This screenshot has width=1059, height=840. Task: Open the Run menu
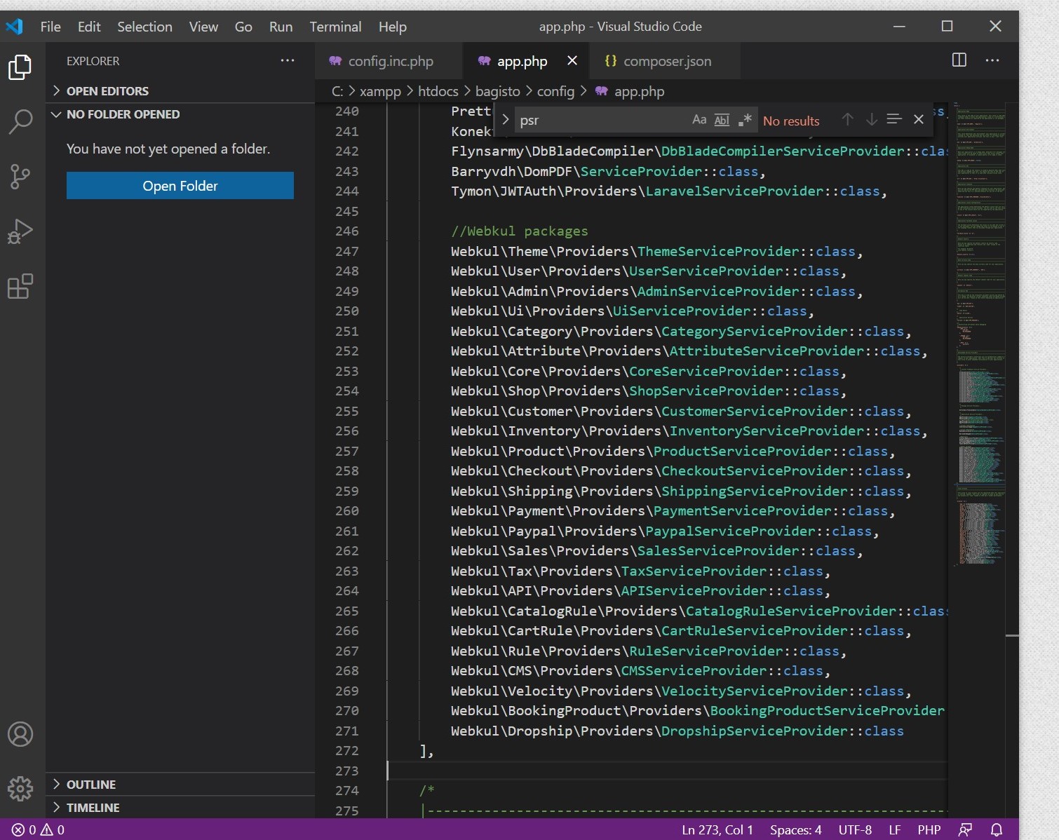pyautogui.click(x=281, y=27)
